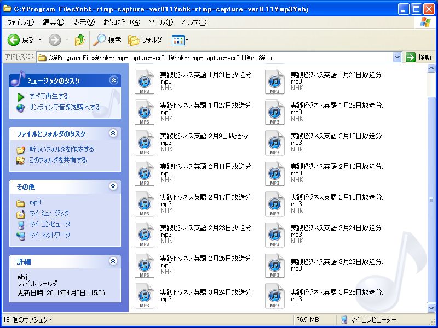Image resolution: width=438 pixels, height=328 pixels.
Task: Click the greyed Forward arrow button
Action: coord(55,40)
